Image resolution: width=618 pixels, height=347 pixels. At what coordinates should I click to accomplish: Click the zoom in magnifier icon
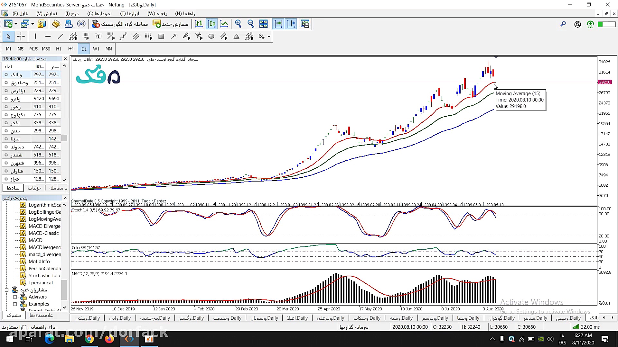click(x=238, y=24)
